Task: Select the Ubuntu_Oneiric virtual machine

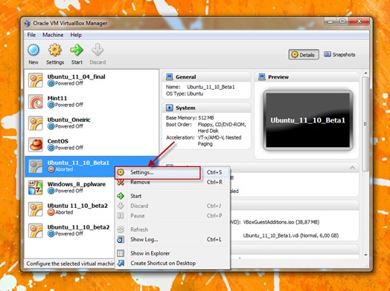Action: [x=92, y=123]
